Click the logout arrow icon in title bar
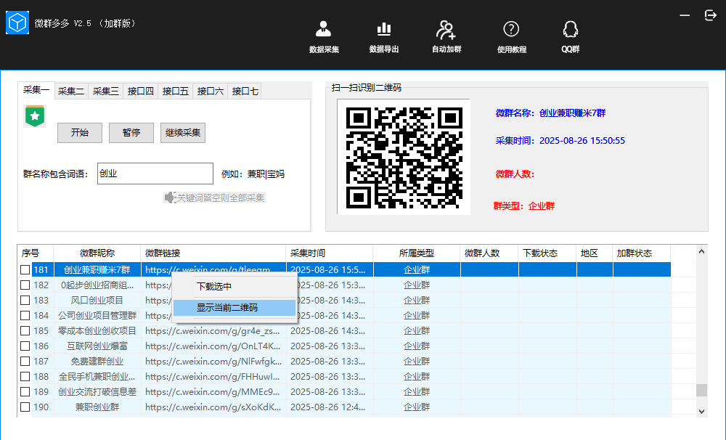726x440 pixels. point(710,15)
